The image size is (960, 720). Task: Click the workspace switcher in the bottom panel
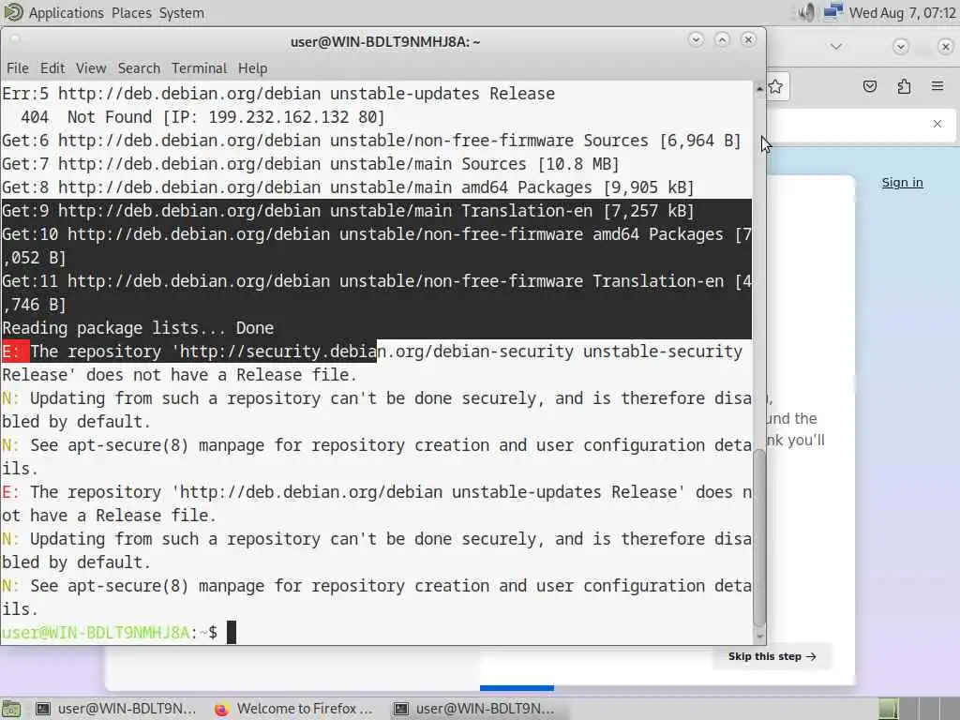click(x=919, y=709)
